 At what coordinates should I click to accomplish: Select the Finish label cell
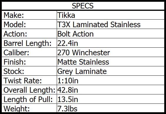[x=29, y=62]
